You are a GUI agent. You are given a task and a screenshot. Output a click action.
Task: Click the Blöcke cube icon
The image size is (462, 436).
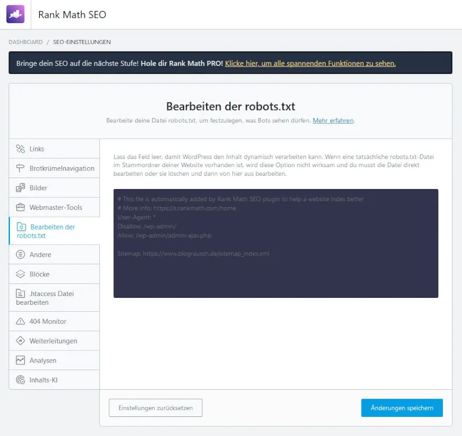(x=20, y=274)
